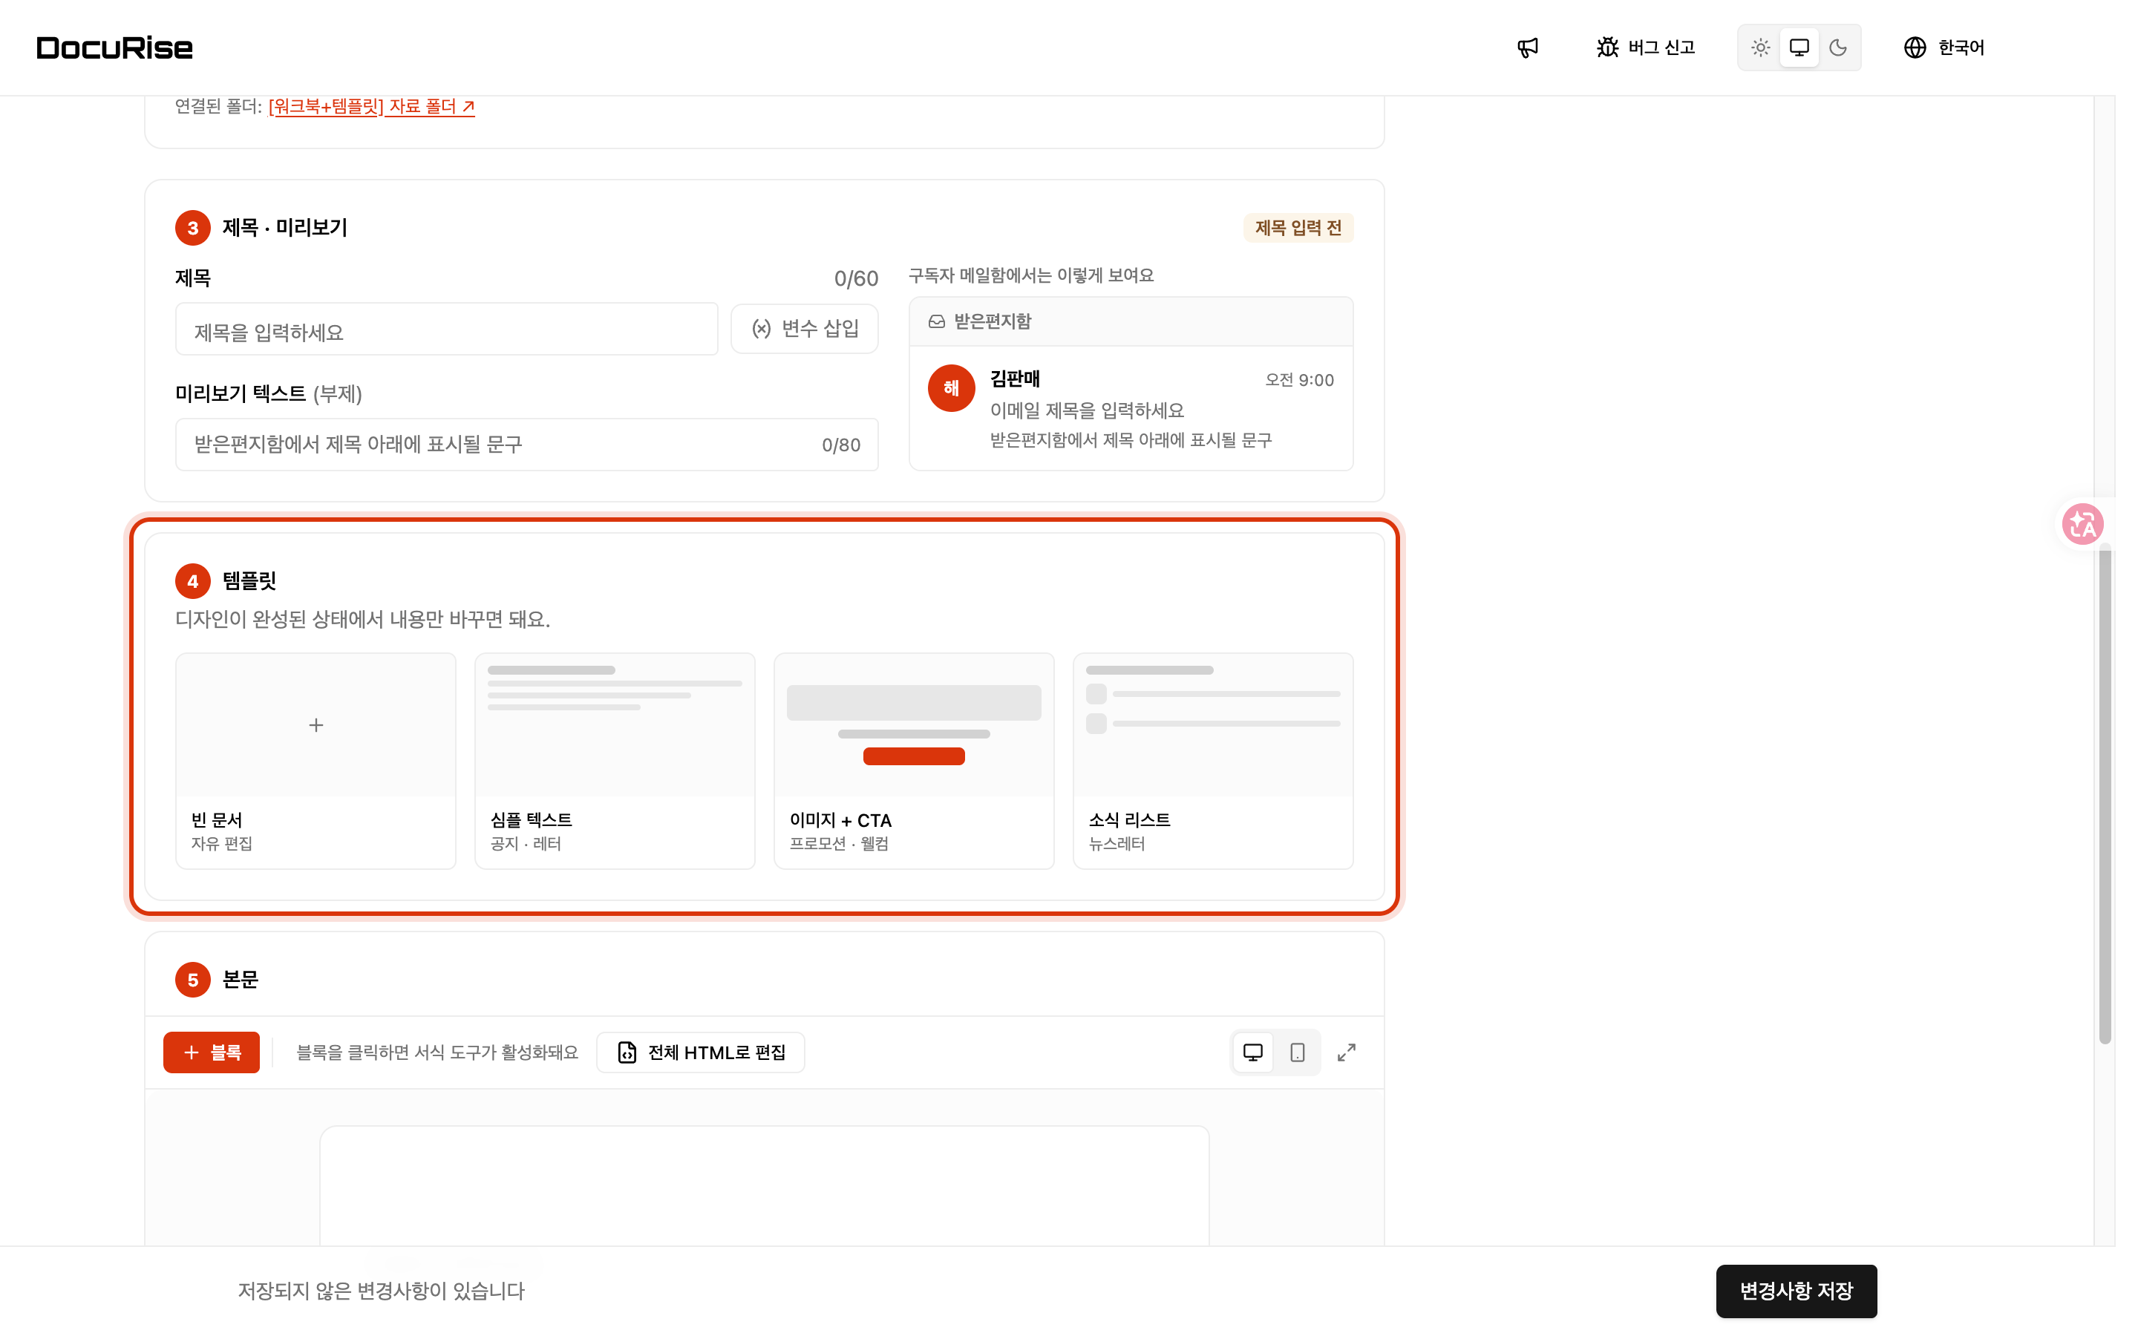Image resolution: width=2138 pixels, height=1336 pixels.
Task: Click the 0/60 title character counter
Action: 856,279
